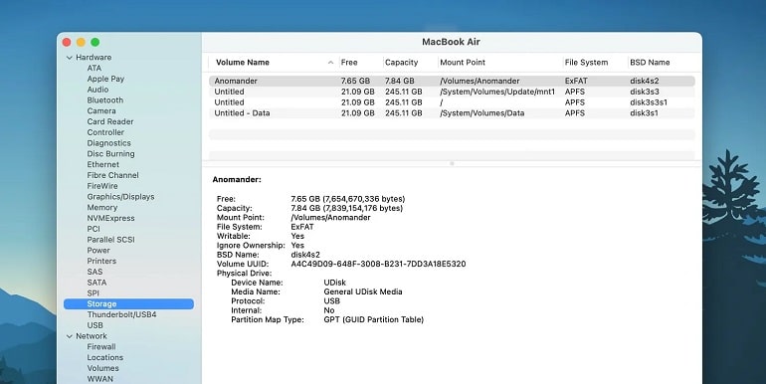Sort by Mount Point column header

[x=463, y=63]
